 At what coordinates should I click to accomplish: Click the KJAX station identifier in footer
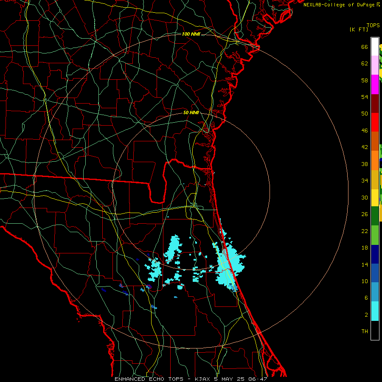(x=203, y=379)
